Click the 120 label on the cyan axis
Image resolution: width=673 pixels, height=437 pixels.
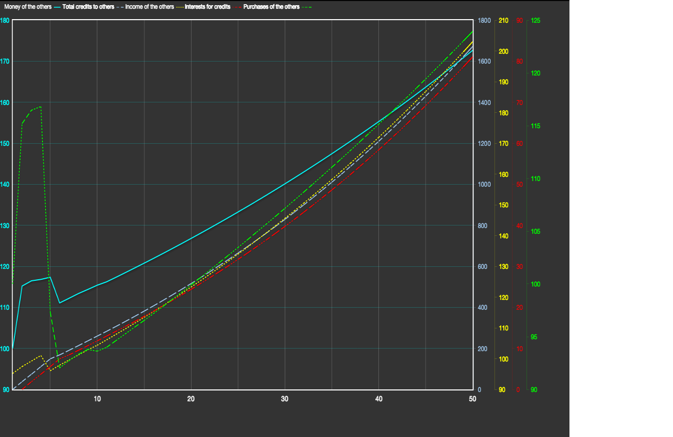[5, 266]
